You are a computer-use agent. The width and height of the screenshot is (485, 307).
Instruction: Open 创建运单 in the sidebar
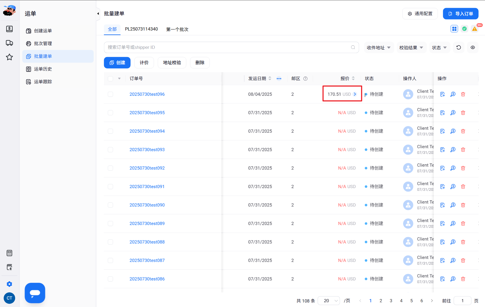pos(58,31)
